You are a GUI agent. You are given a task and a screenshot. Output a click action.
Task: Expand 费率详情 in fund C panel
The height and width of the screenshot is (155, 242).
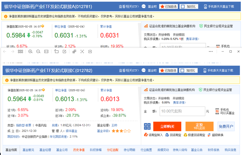179,102
